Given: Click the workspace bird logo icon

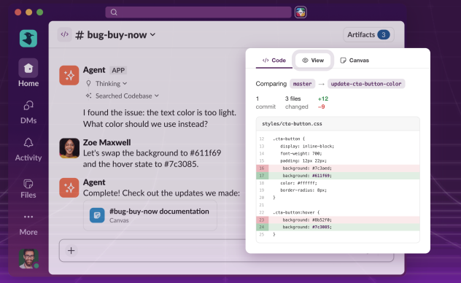Looking at the screenshot, I should [28, 38].
